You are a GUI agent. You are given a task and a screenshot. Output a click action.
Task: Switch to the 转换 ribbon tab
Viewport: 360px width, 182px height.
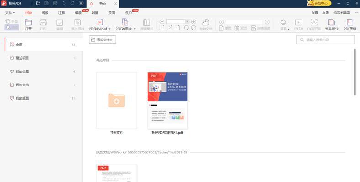[x=95, y=13]
